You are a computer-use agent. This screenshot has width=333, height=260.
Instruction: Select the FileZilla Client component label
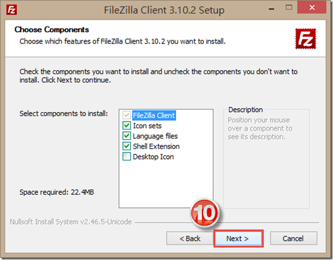pos(154,115)
